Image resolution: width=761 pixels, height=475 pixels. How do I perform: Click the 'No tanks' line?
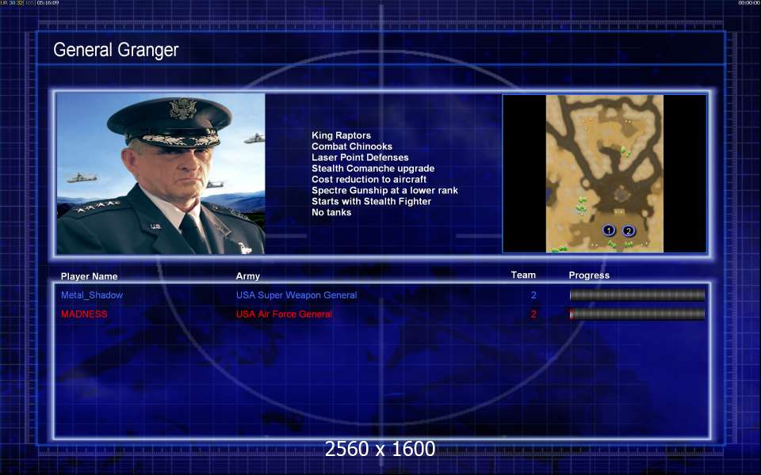tap(331, 212)
